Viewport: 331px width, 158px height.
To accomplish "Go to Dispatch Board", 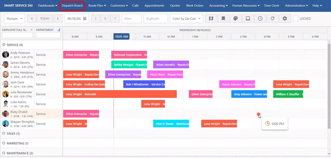I will coord(72,6).
